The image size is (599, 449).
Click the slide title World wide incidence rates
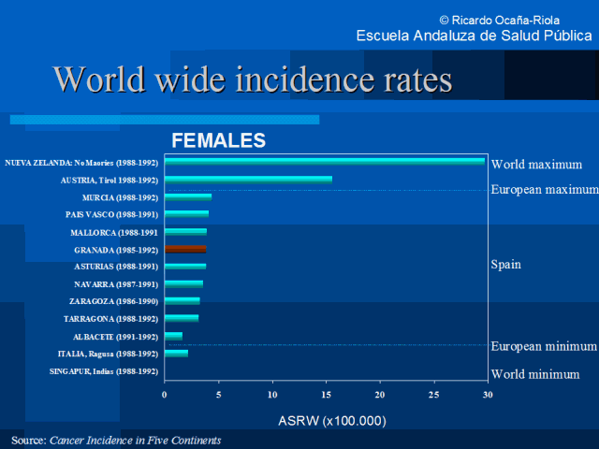[253, 79]
